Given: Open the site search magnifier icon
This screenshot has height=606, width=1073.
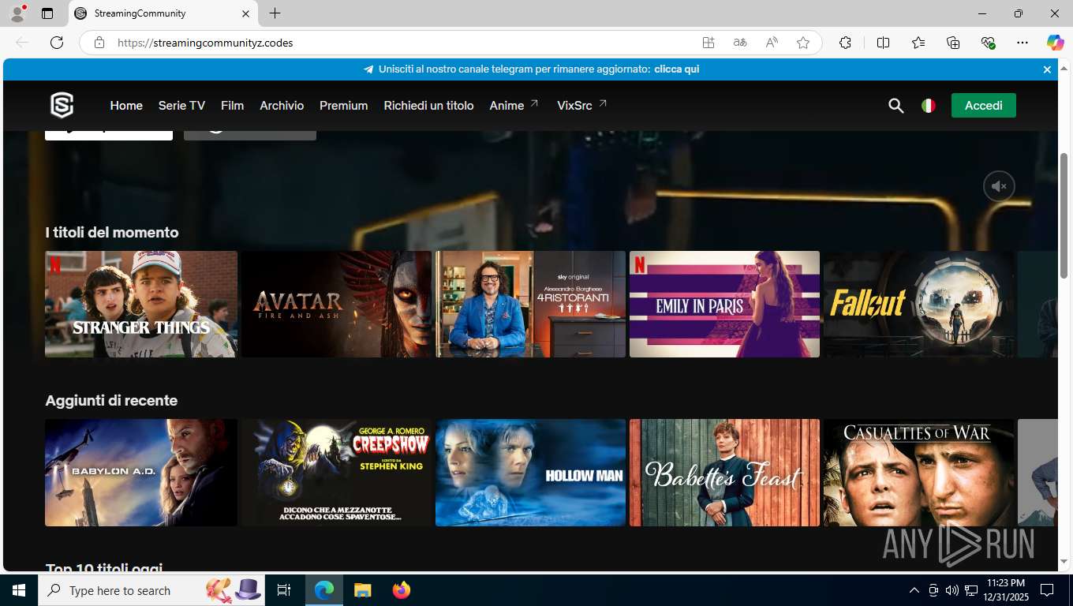Looking at the screenshot, I should pos(895,106).
